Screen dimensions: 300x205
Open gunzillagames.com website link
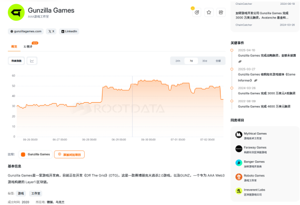25,31
